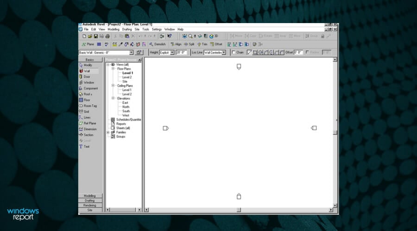
Task: Click the Offset value input field
Action: 298,53
